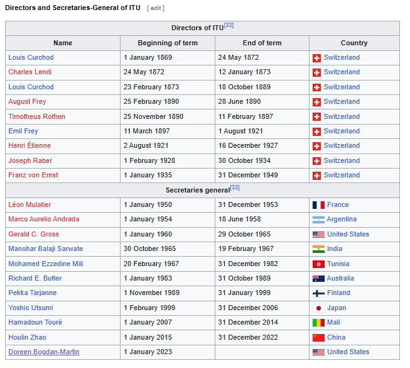Open the Mohamed Ezzedine Mili link

pyautogui.click(x=46, y=264)
